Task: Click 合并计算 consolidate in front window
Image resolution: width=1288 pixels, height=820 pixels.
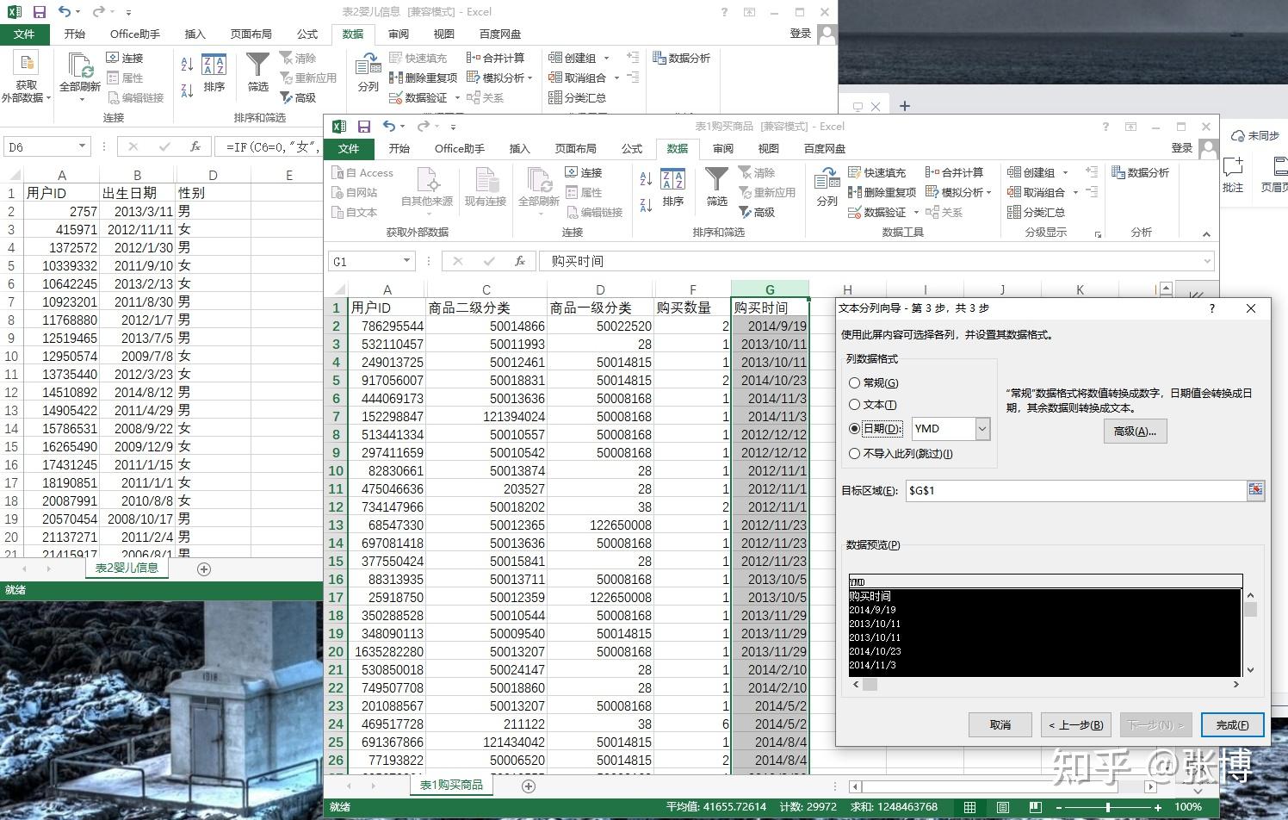Action: [954, 172]
